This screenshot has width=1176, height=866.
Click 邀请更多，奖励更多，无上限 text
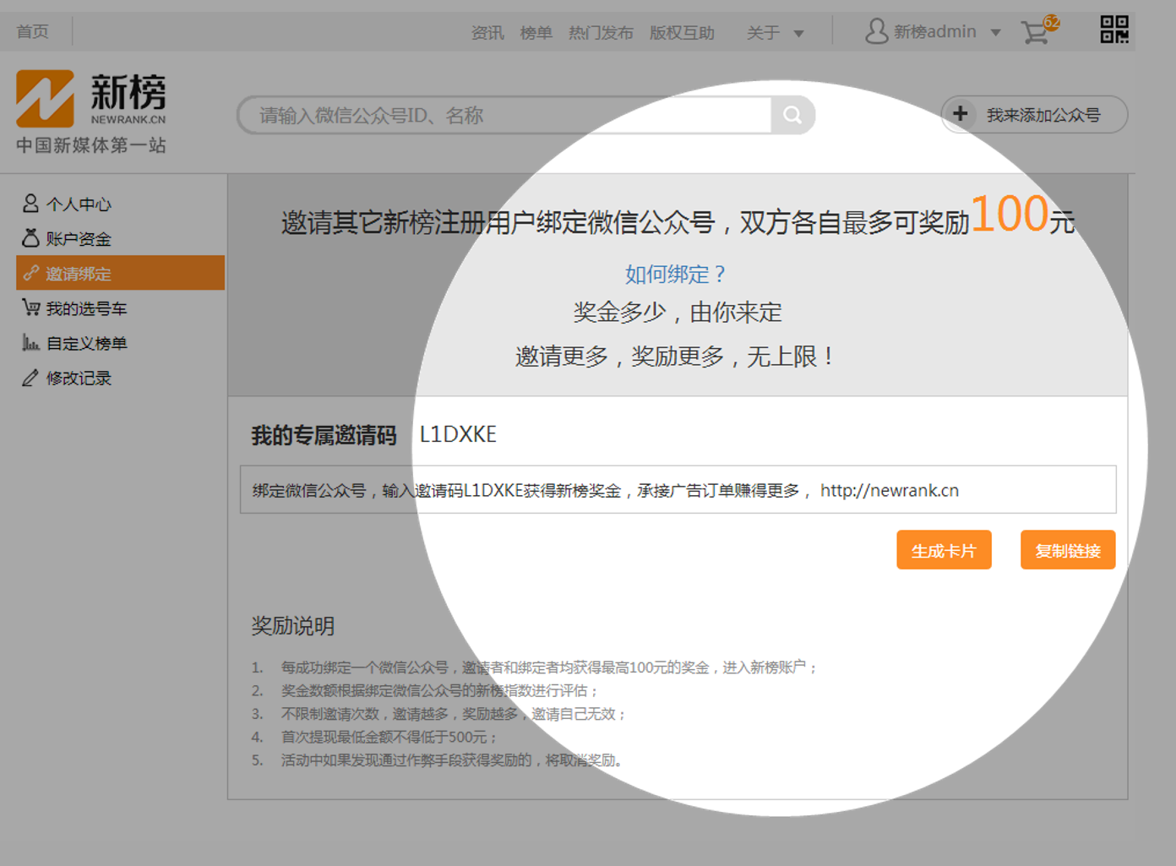[675, 357]
